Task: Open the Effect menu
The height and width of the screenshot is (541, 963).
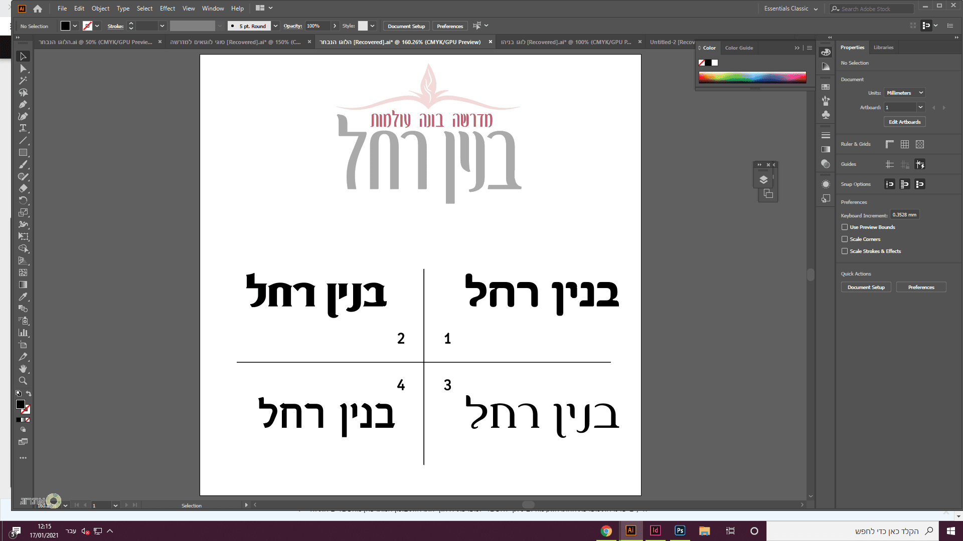Action: 167,9
